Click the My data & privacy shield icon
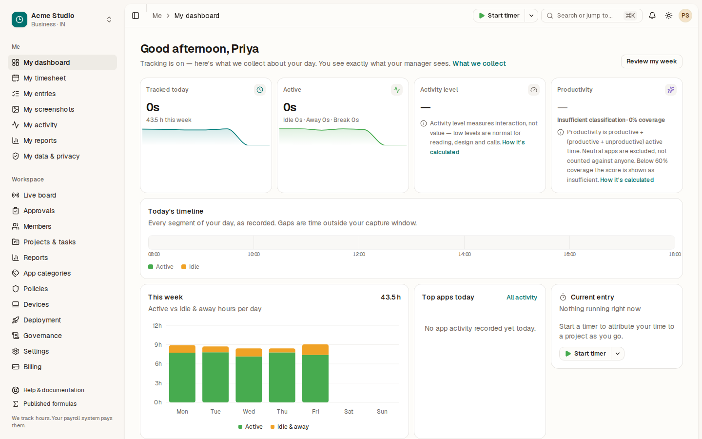The image size is (702, 439). pyautogui.click(x=16, y=156)
